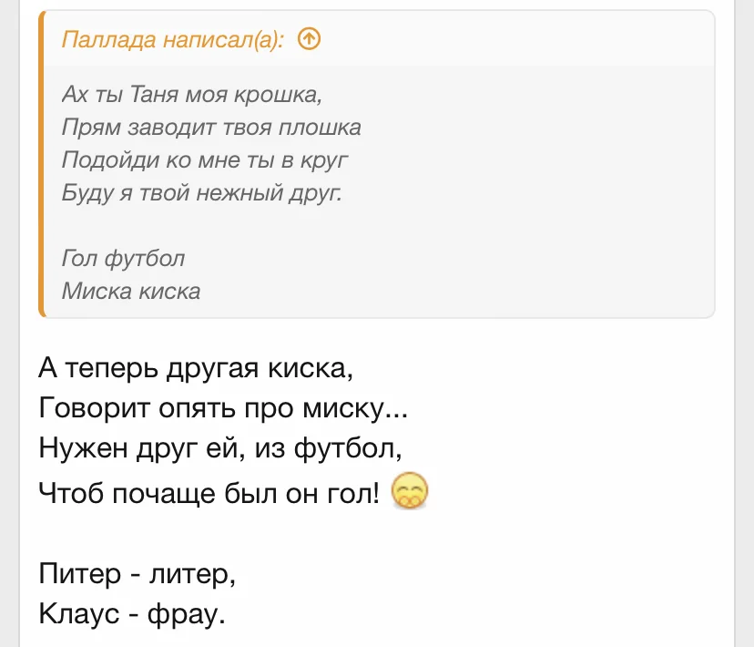
Task: Click the line "Клаус - фрау."
Action: pos(131,616)
